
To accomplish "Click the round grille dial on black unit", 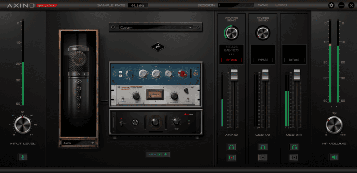I will pos(135,123).
